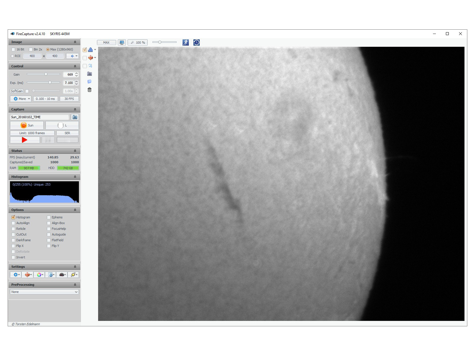Open the blue capture folder icon
This screenshot has width=475, height=356.
(89, 82)
